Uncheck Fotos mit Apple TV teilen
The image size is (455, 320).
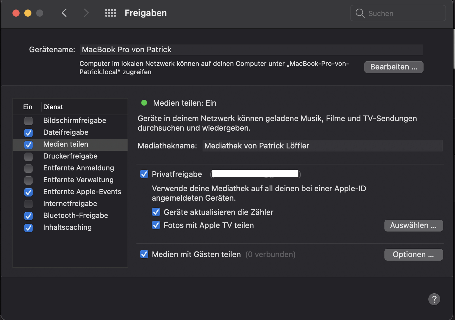156,225
